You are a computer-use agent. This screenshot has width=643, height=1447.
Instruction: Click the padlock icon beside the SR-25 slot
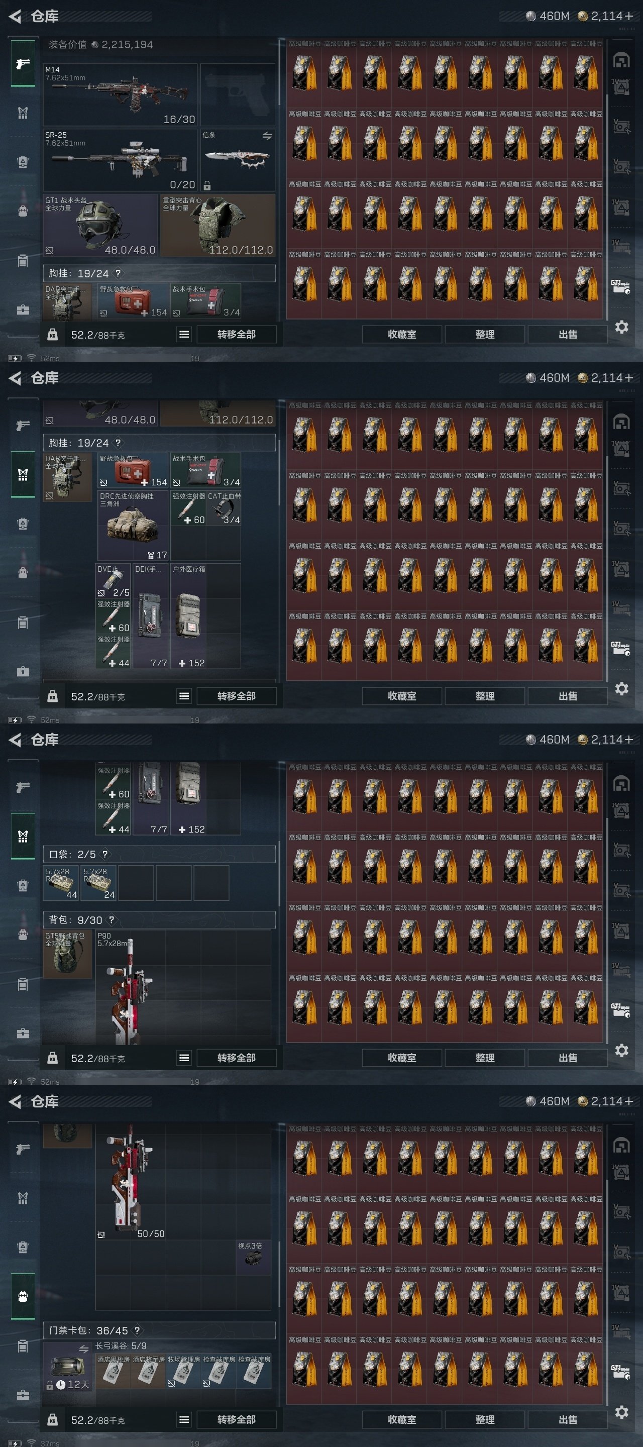point(206,185)
